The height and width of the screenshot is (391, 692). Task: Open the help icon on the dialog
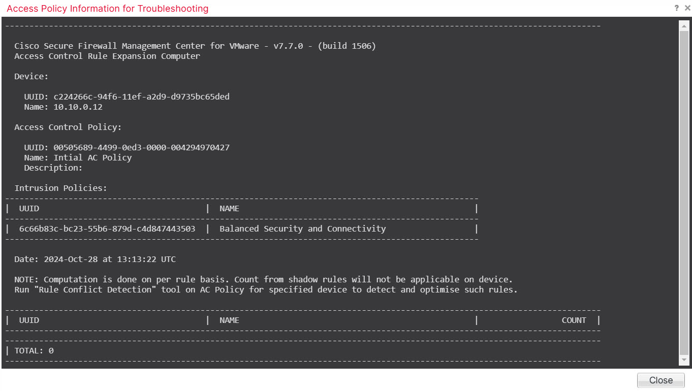[x=676, y=8]
